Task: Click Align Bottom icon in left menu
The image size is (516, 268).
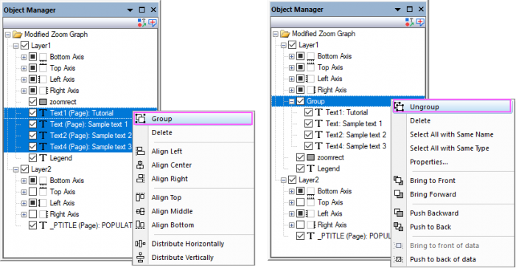Action: click(x=140, y=225)
